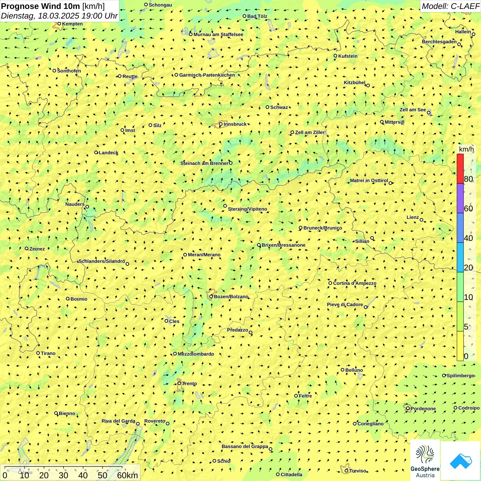Click the Treviso location marker
481x481 pixels.
346,471
